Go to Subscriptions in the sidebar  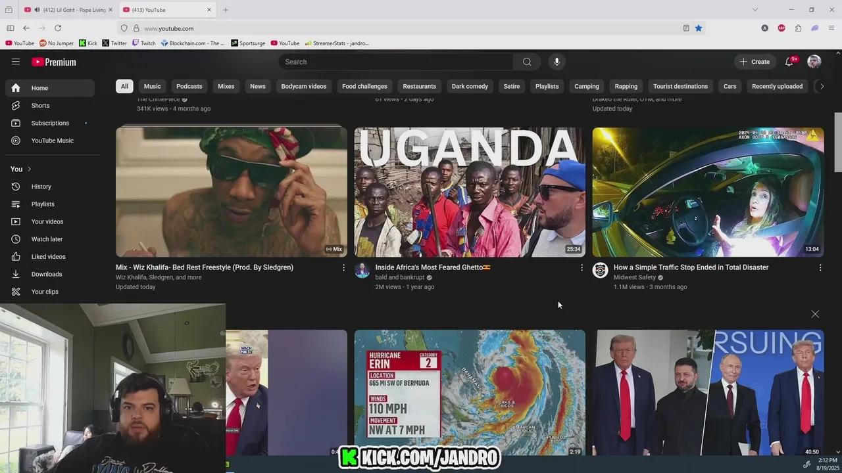tap(50, 123)
